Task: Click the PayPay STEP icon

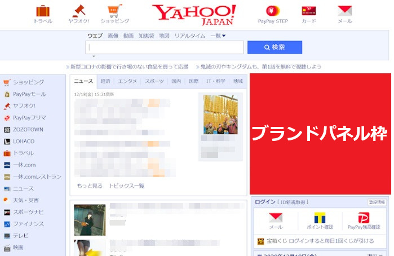Action: click(x=273, y=11)
